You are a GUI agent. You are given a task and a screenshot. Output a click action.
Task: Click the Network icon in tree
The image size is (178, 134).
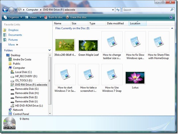tap(10, 110)
